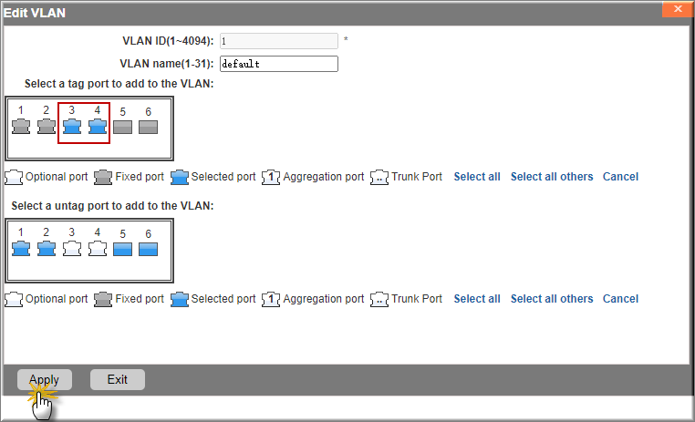Cancel untag port selection

click(620, 299)
